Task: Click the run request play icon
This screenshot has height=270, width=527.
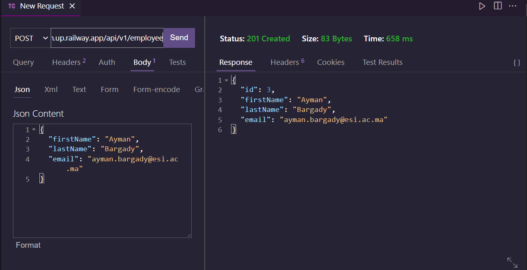Action: [482, 6]
